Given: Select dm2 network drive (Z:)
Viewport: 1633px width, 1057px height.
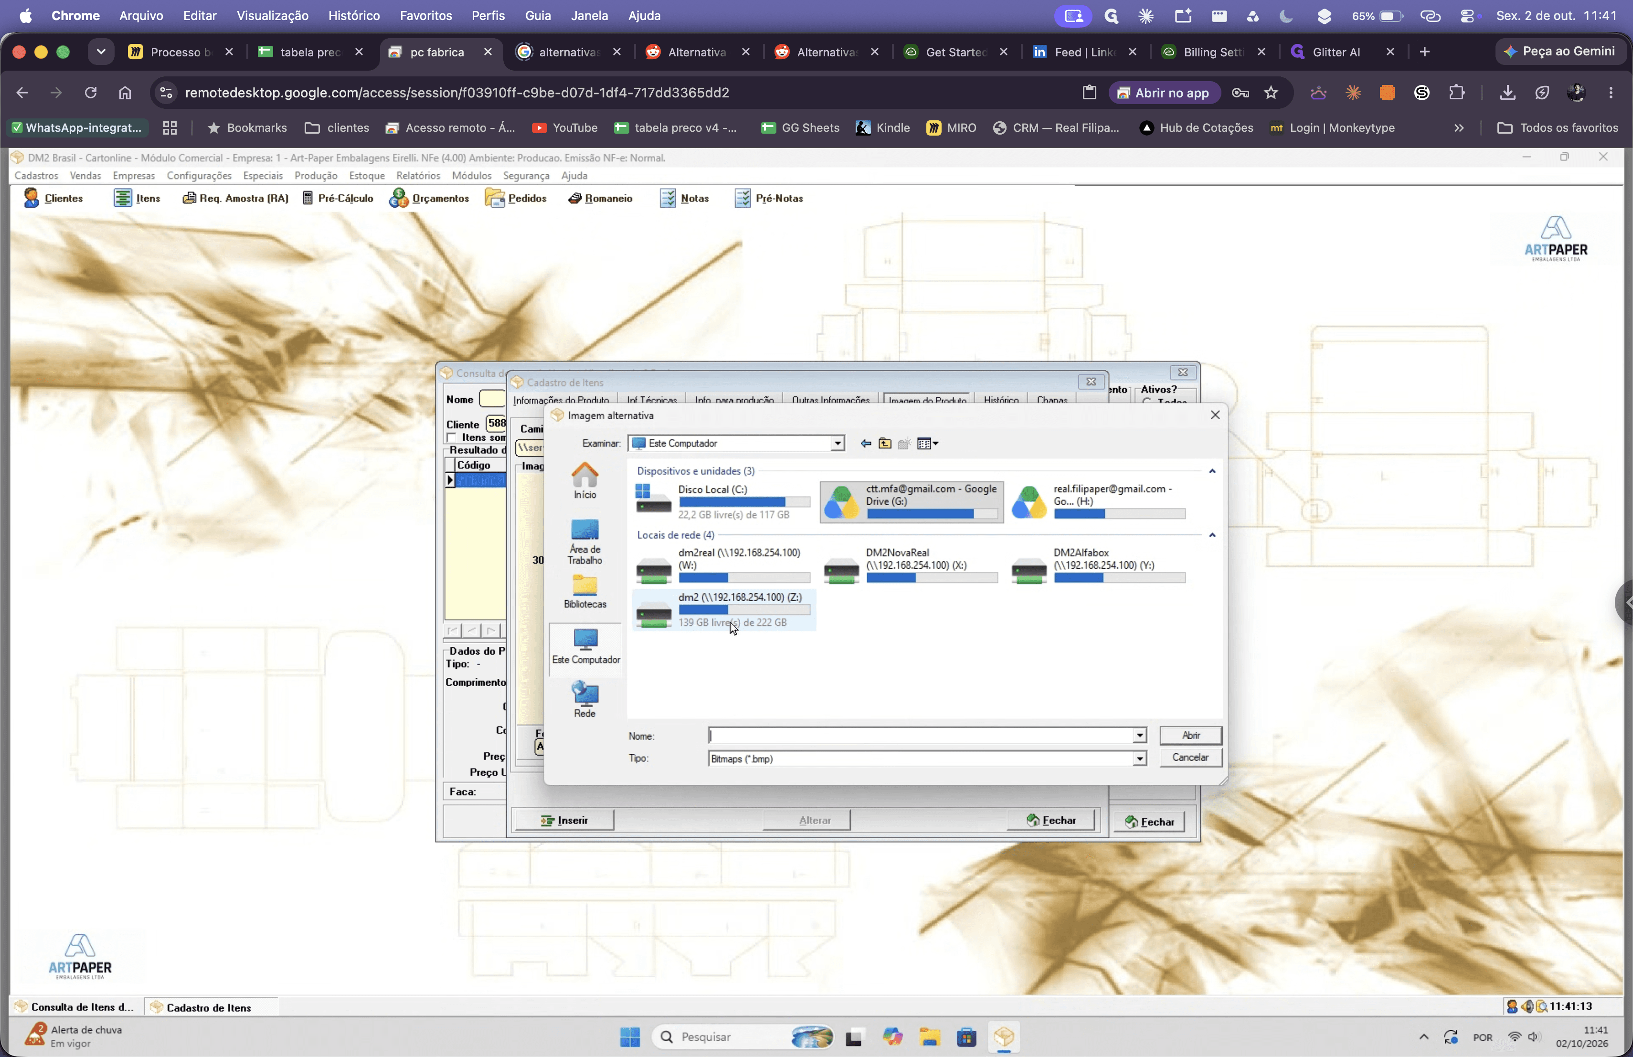Looking at the screenshot, I should [x=724, y=610].
